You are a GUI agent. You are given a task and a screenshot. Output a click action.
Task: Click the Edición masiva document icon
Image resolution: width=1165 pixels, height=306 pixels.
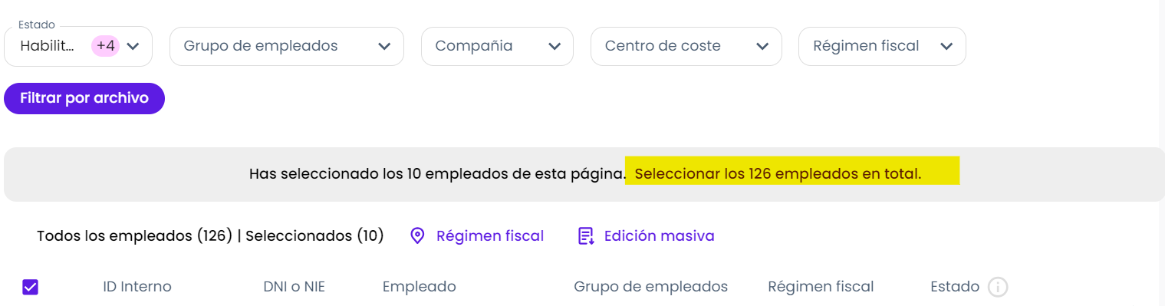pos(586,235)
